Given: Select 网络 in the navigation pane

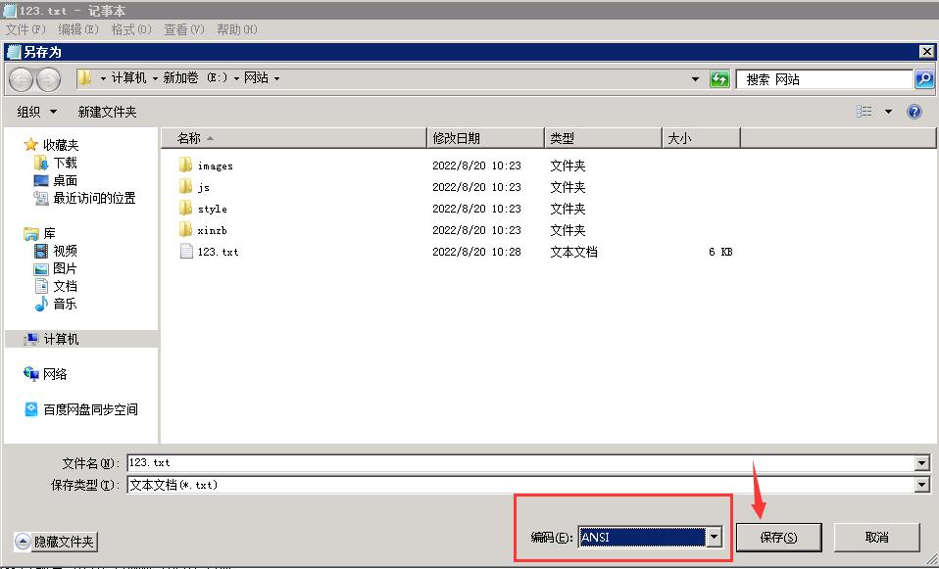Looking at the screenshot, I should (45, 374).
